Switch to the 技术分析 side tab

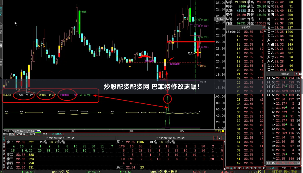[1, 11]
